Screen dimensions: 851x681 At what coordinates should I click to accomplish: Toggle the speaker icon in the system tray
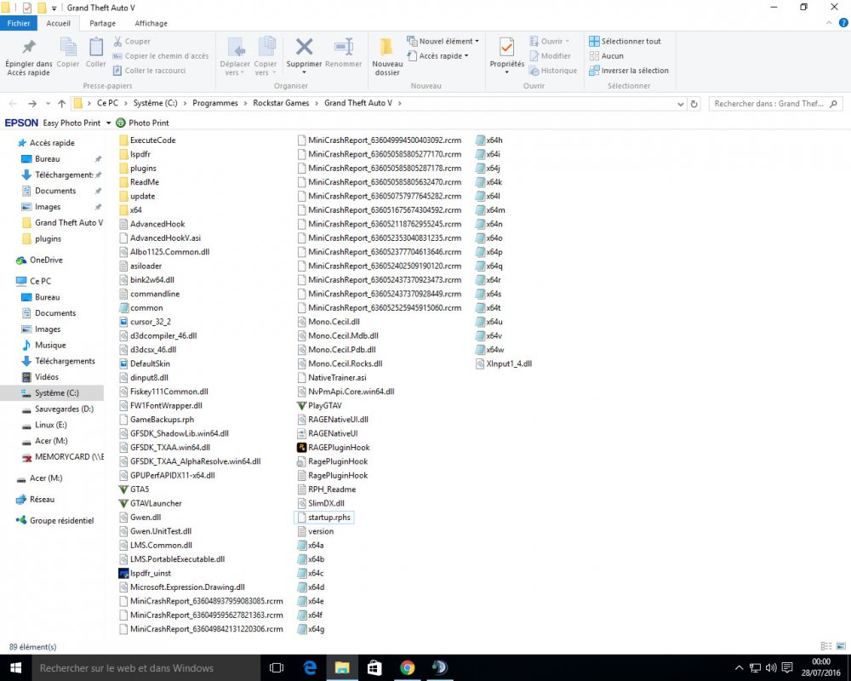pos(771,667)
